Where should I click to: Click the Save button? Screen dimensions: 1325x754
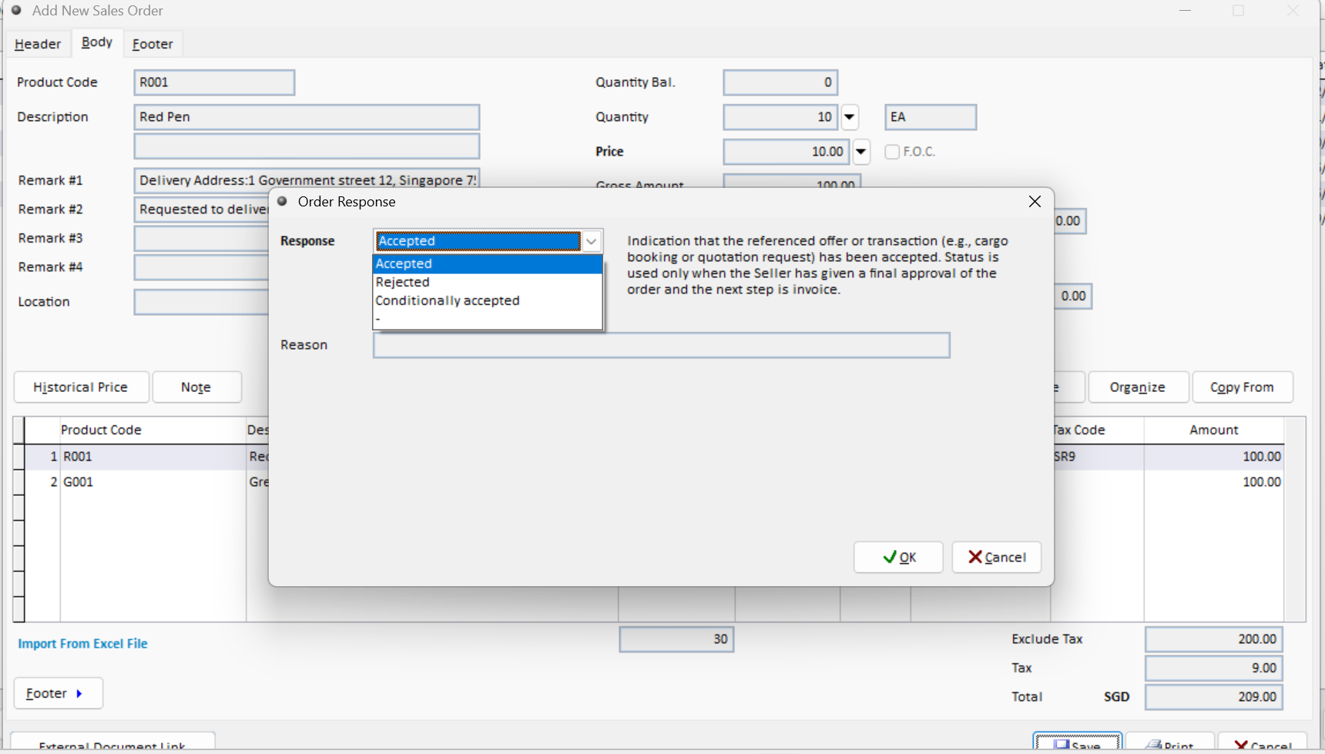pyautogui.click(x=1077, y=742)
